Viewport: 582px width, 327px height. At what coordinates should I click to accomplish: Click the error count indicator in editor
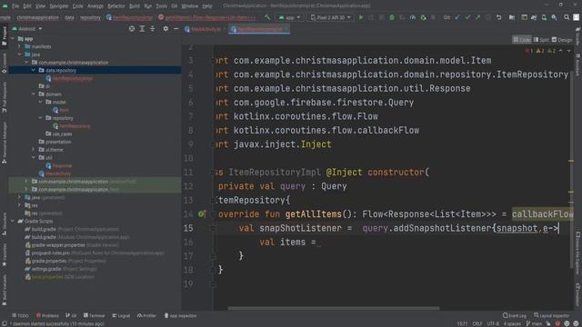pos(529,51)
